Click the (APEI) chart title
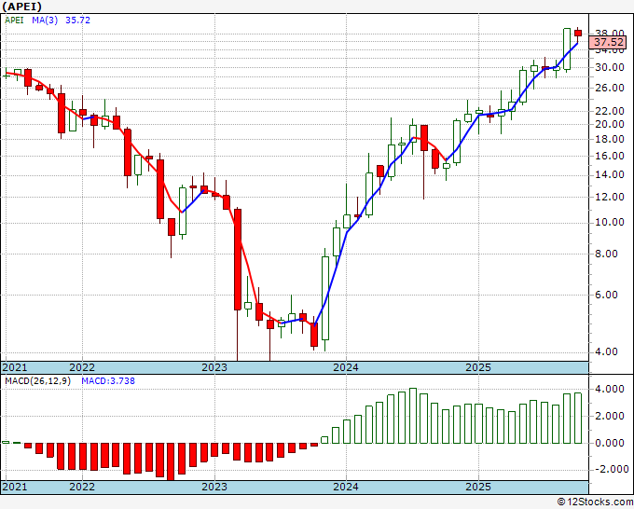 [x=21, y=7]
